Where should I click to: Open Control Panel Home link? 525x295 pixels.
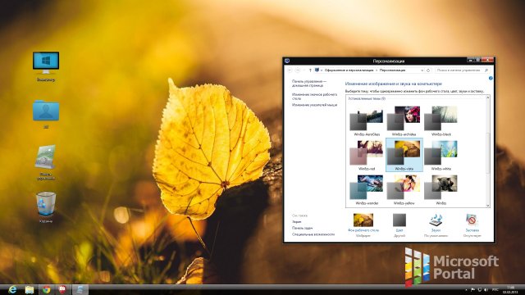click(x=308, y=84)
